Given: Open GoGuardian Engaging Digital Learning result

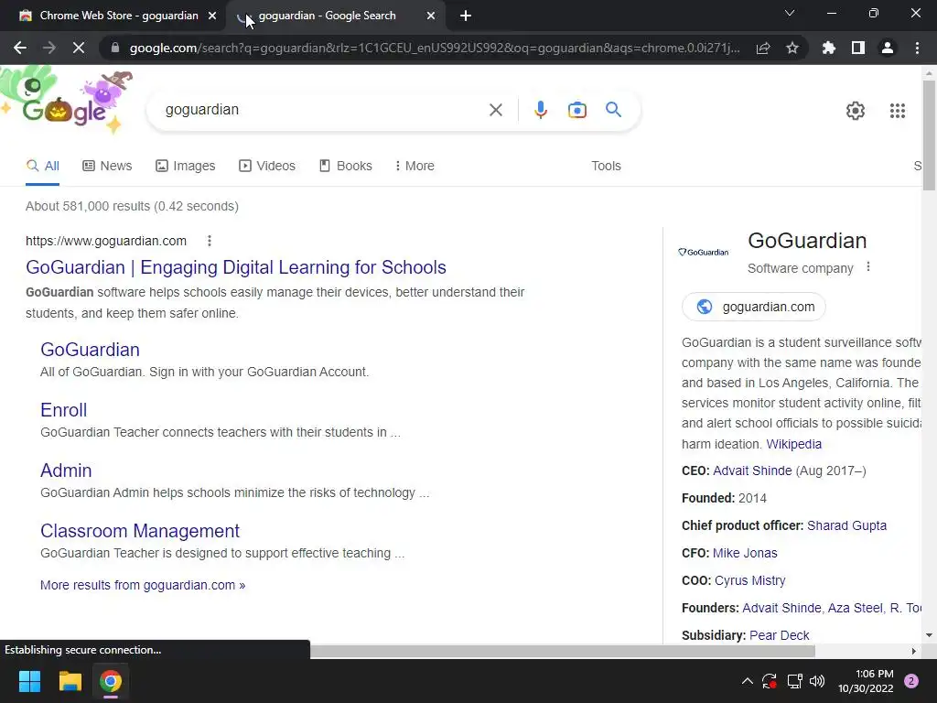Looking at the screenshot, I should pyautogui.click(x=236, y=267).
